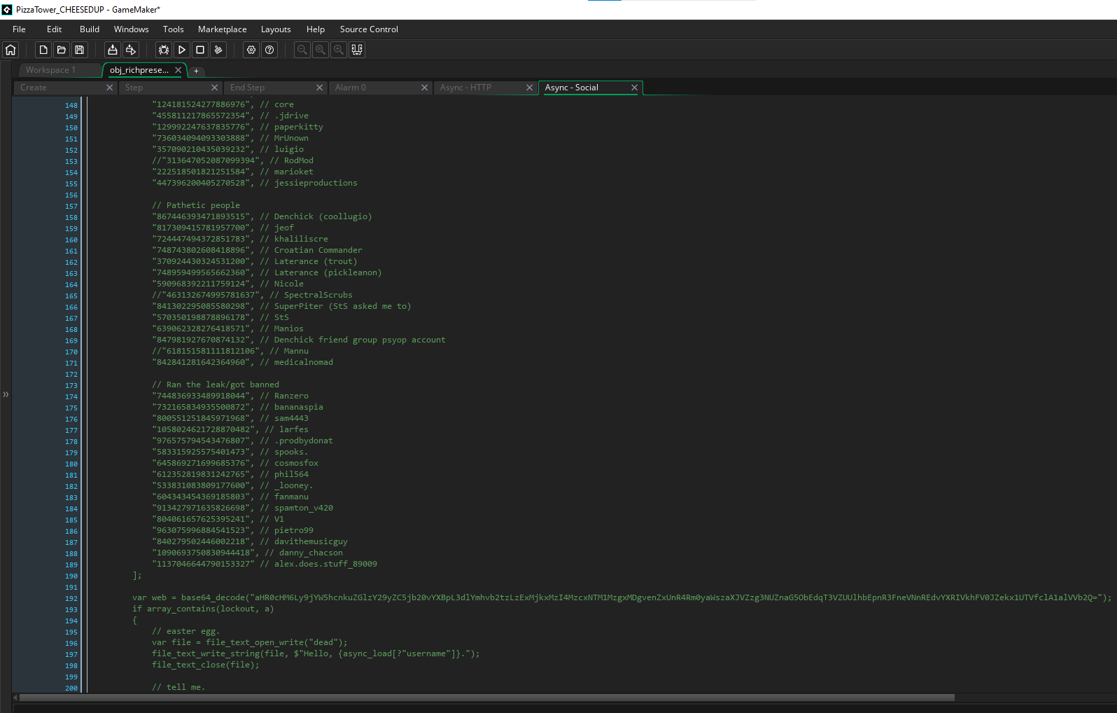Open a project with the folder icon

point(62,50)
